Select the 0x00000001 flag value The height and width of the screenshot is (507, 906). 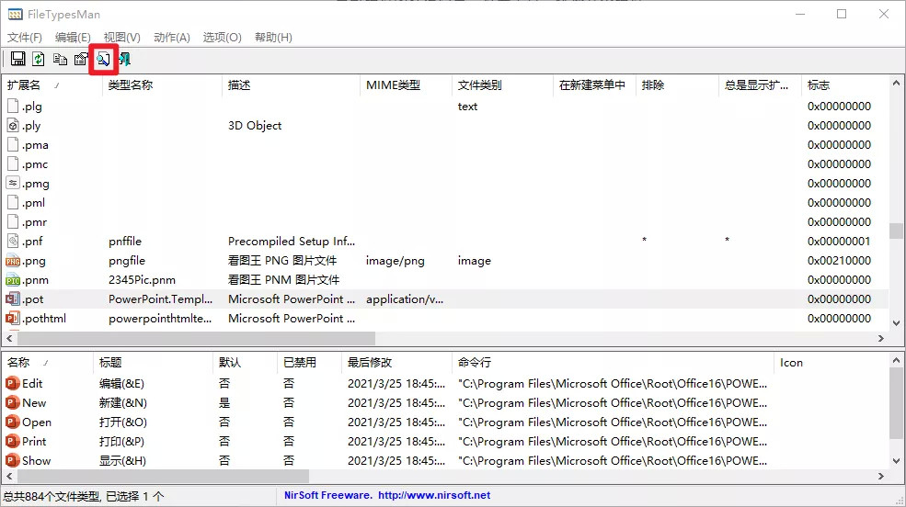pyautogui.click(x=839, y=241)
